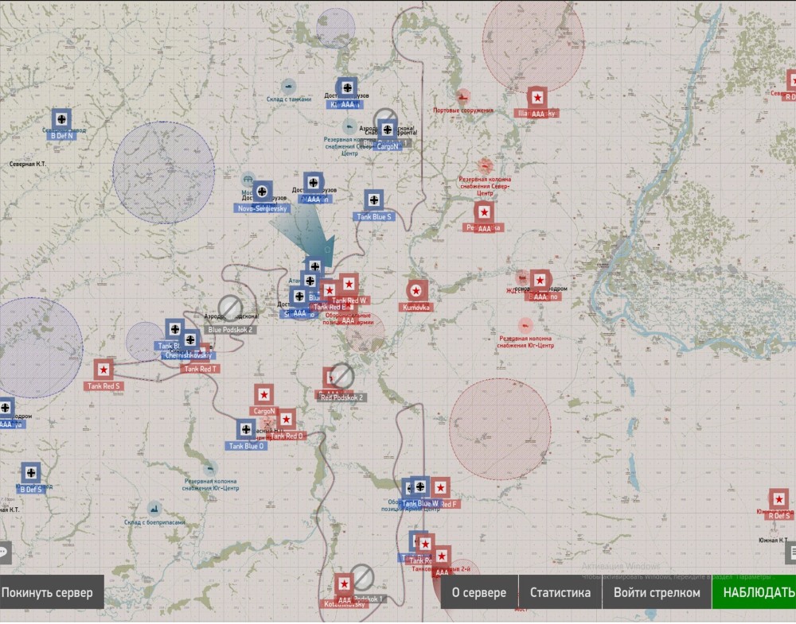Click the Red Podskok 2 label

click(x=341, y=398)
